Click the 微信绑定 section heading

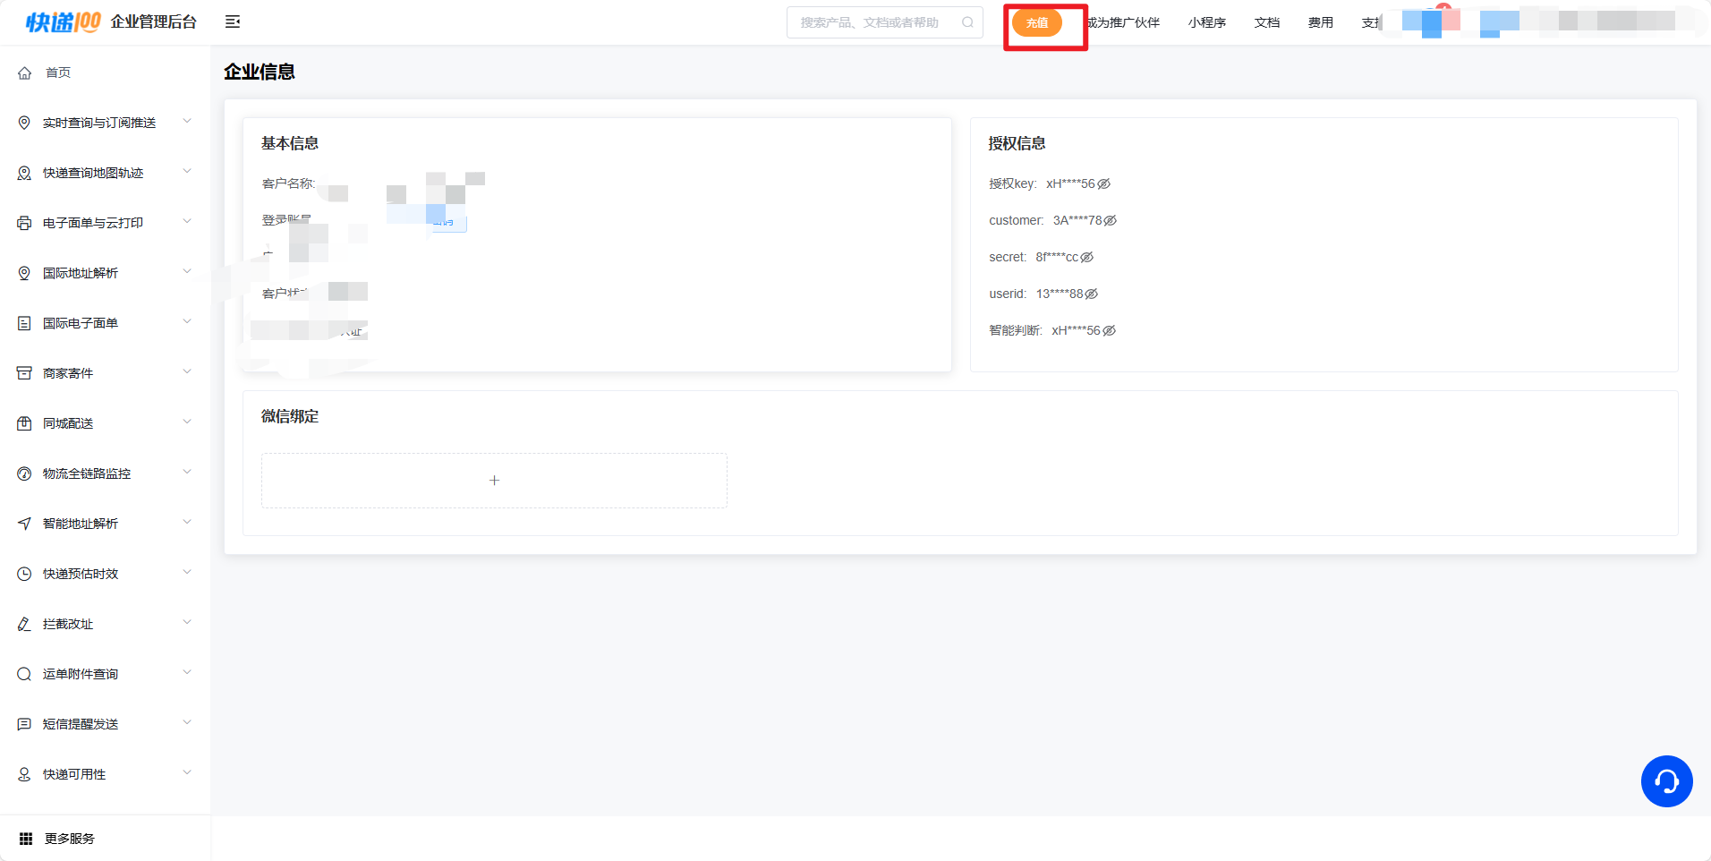(x=290, y=416)
